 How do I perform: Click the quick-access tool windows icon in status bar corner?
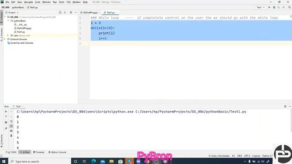click(2, 156)
